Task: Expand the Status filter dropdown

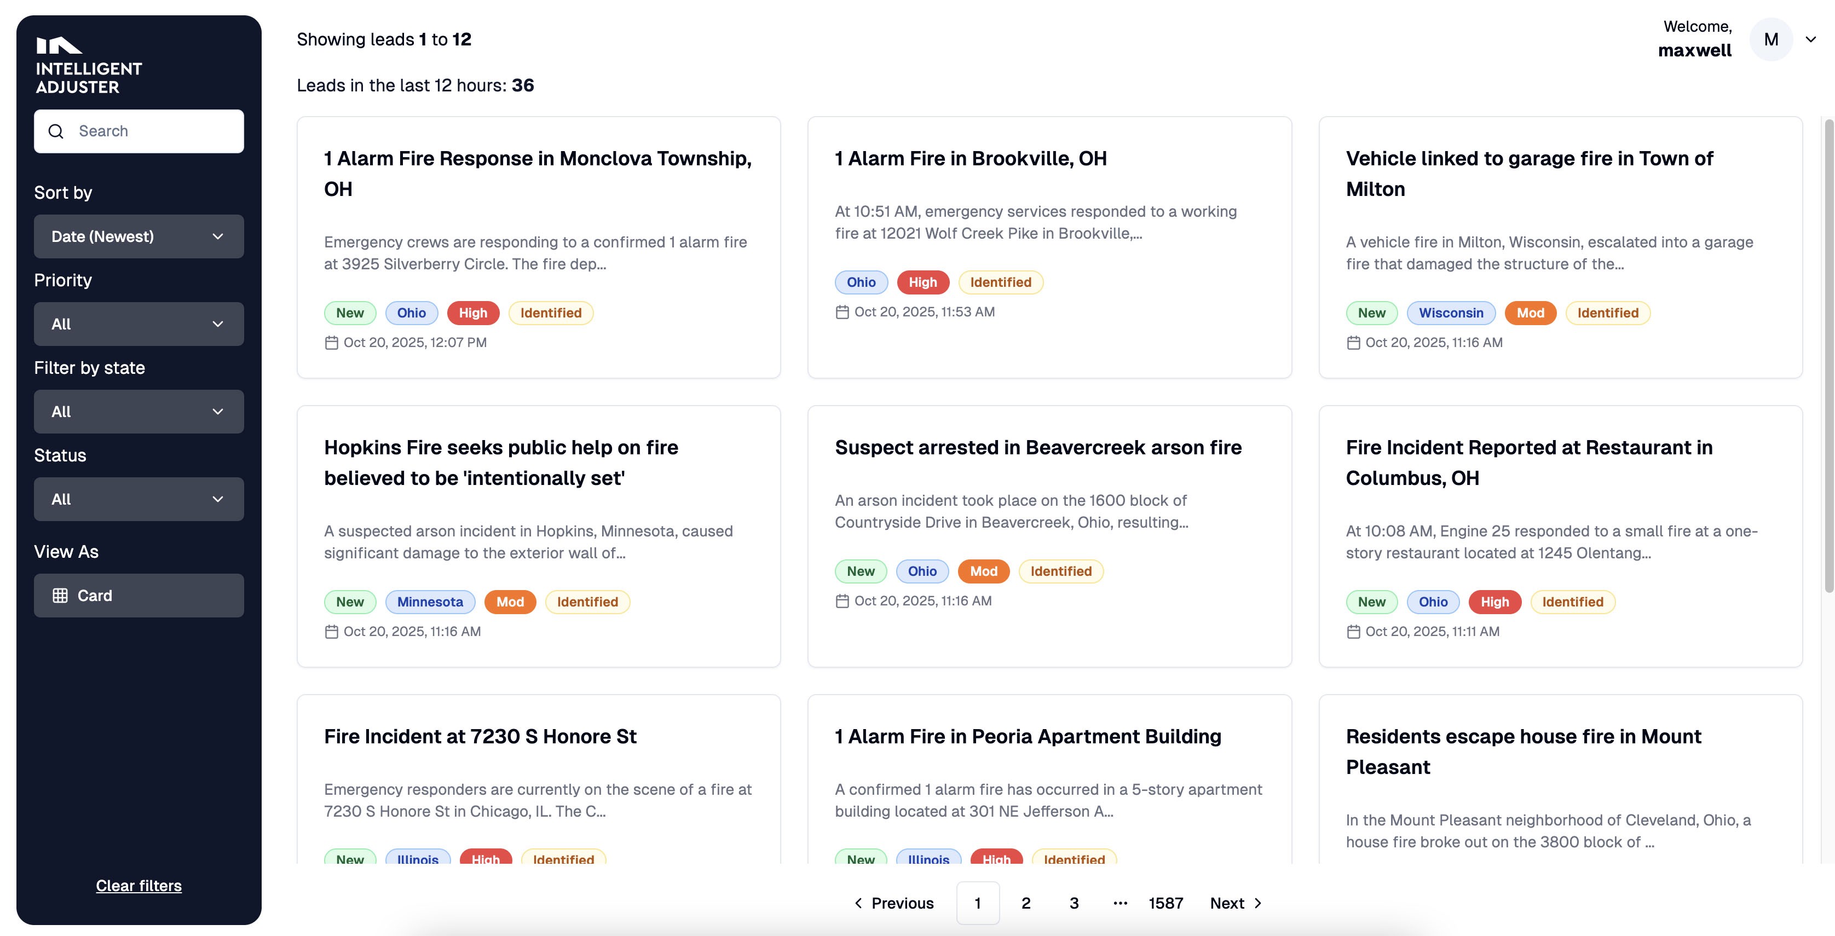Action: click(139, 499)
